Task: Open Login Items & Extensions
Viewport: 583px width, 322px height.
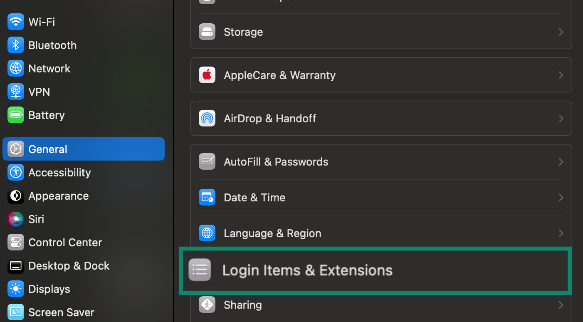Action: coord(307,270)
